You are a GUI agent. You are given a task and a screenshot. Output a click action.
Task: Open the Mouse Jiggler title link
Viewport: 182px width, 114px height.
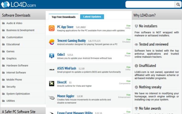66,96
